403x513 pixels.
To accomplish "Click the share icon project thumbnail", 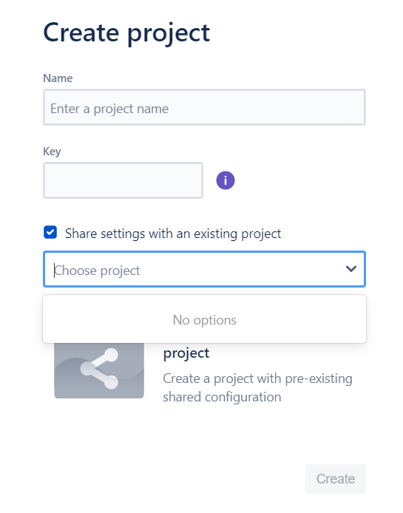I will tap(99, 370).
